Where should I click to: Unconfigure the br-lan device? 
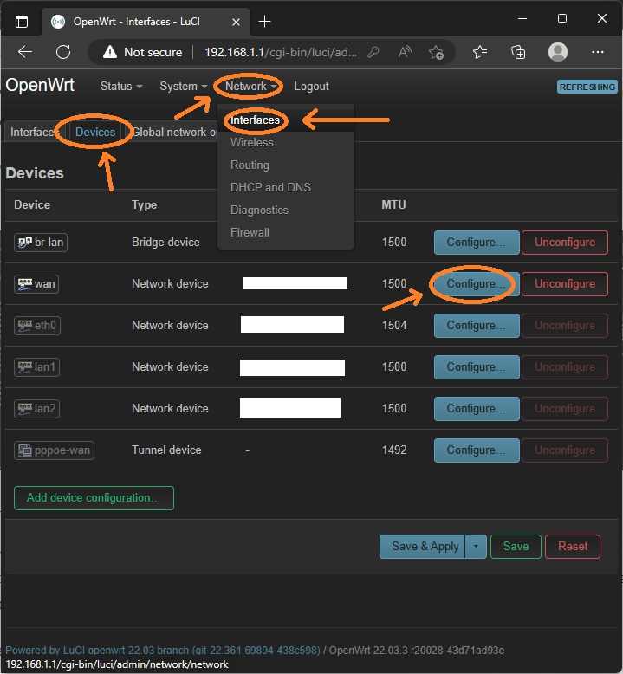pyautogui.click(x=565, y=243)
